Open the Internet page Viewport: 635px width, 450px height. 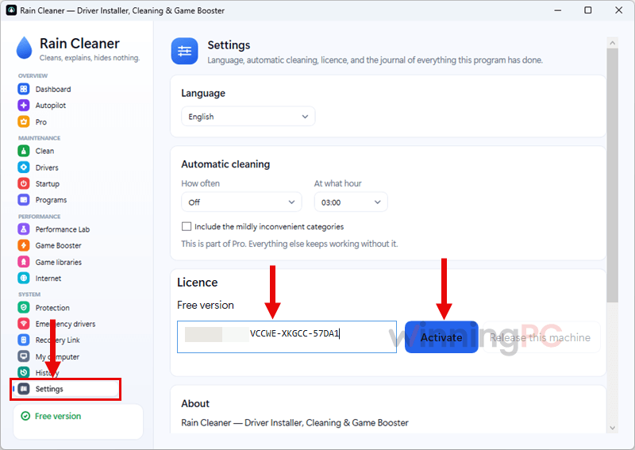pyautogui.click(x=48, y=279)
